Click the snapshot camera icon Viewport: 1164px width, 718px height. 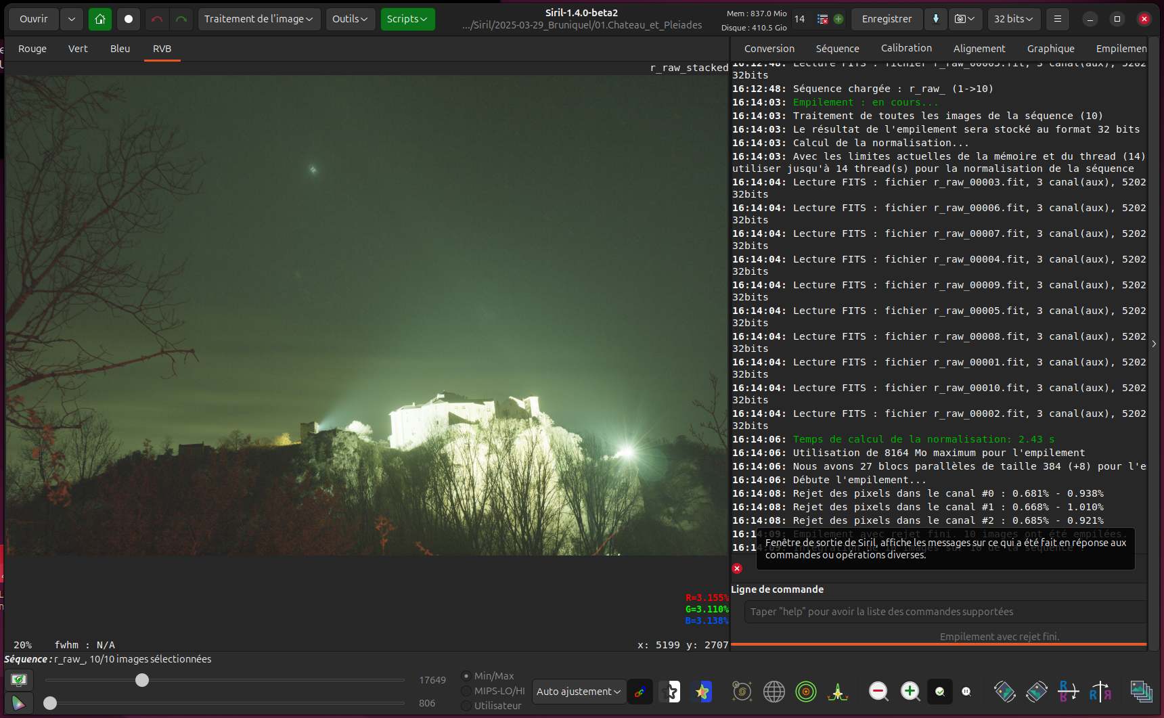click(x=965, y=19)
